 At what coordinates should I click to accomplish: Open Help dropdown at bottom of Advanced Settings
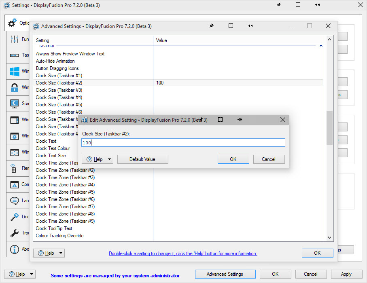tap(49, 253)
